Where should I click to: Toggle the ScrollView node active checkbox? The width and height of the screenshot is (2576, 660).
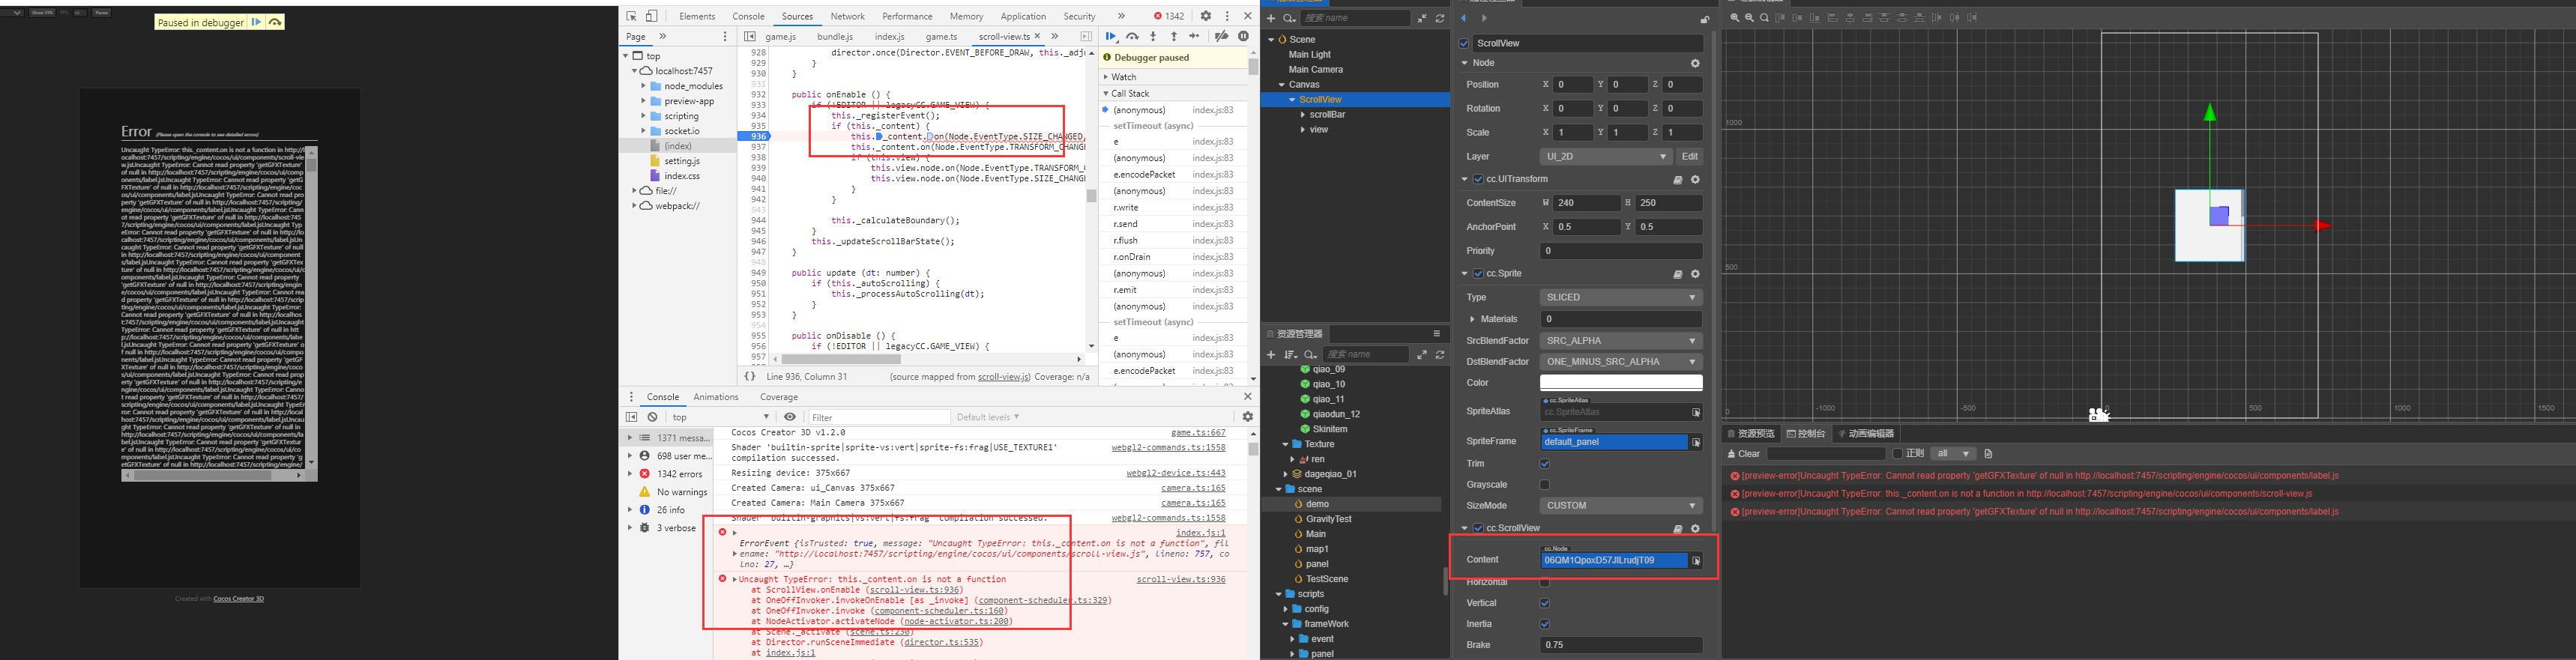tap(1464, 44)
